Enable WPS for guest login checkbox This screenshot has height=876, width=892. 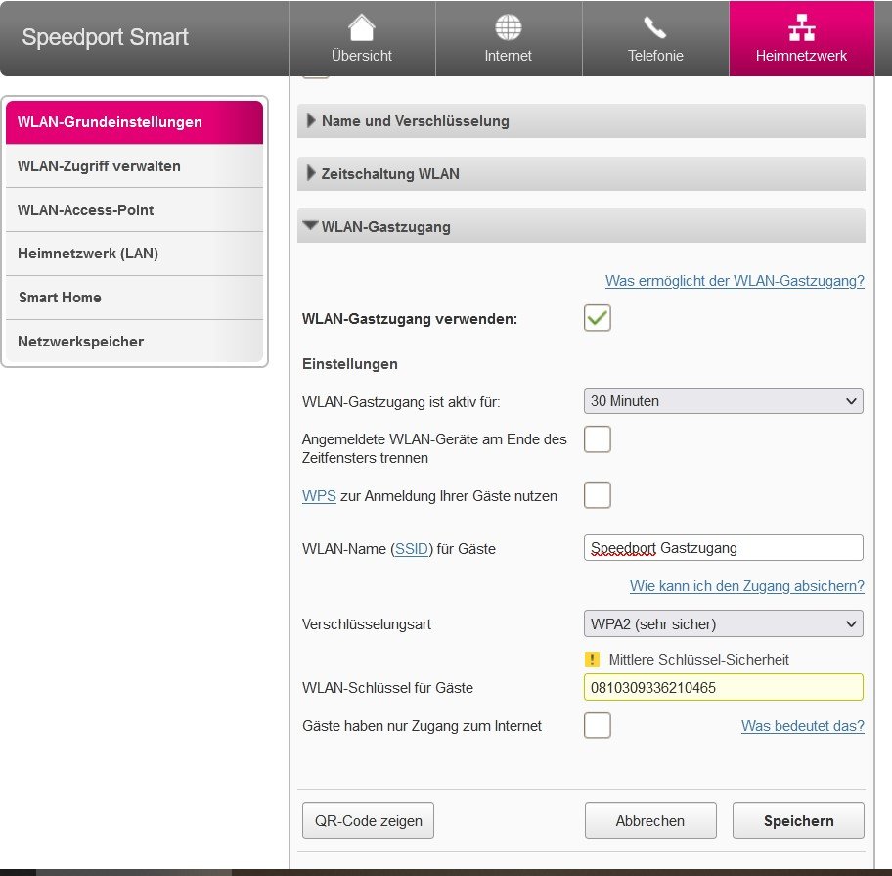(598, 494)
